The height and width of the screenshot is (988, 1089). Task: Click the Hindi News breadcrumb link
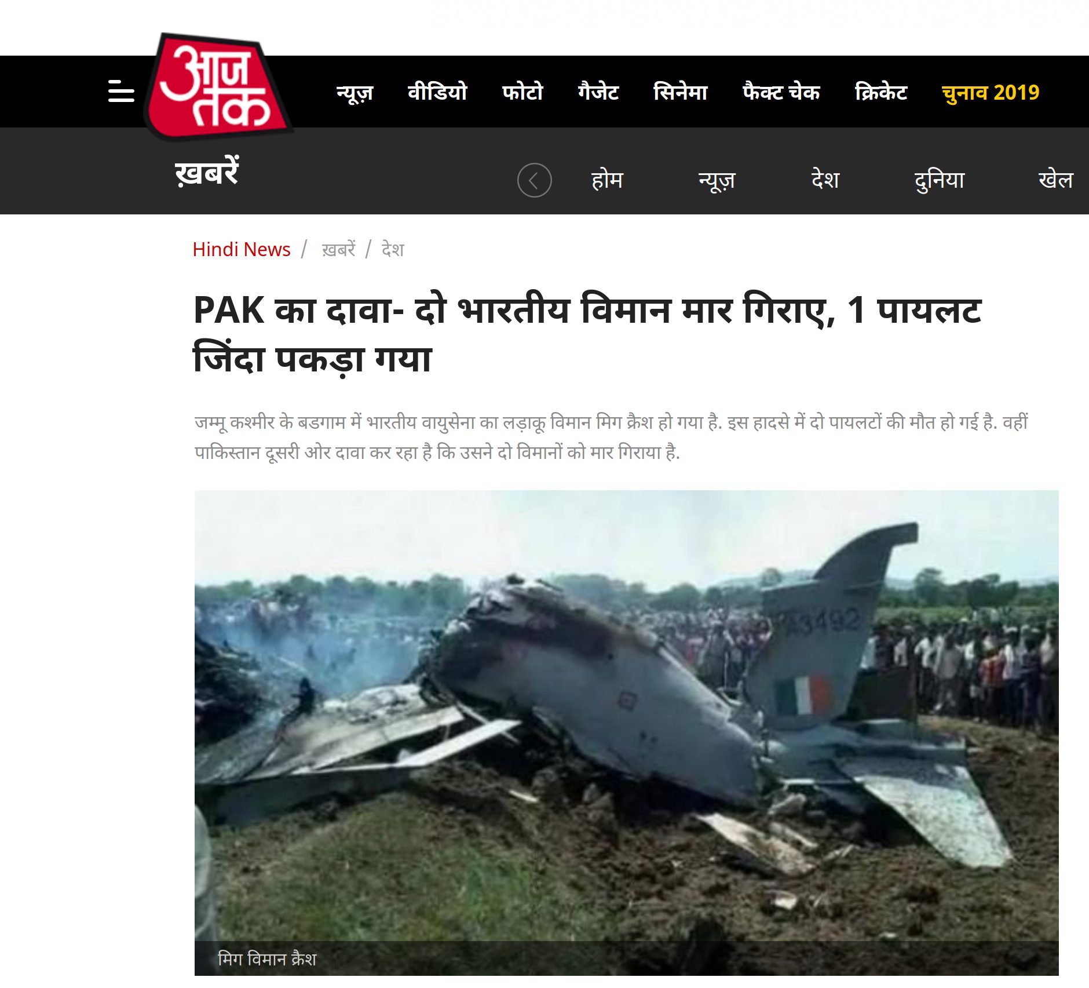click(242, 249)
